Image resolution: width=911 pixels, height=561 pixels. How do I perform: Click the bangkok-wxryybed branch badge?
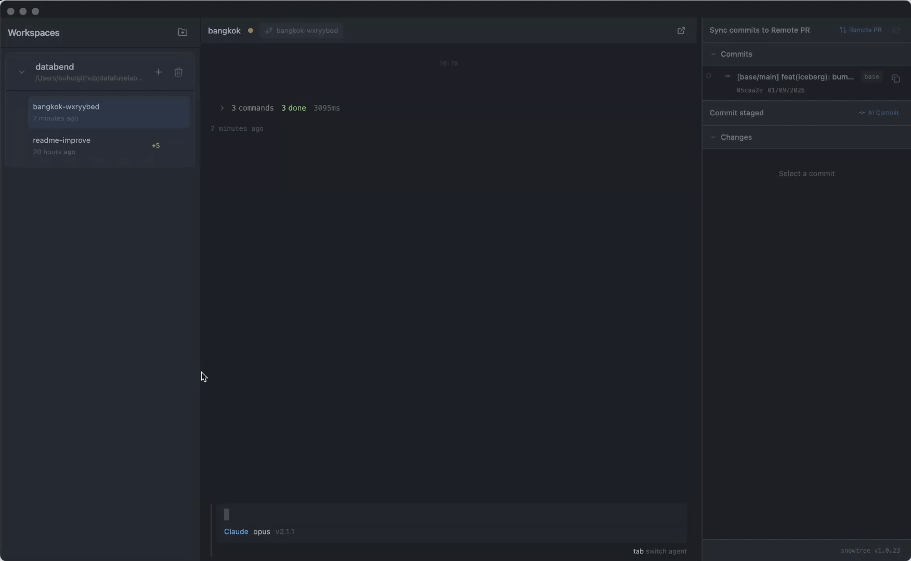coord(306,31)
